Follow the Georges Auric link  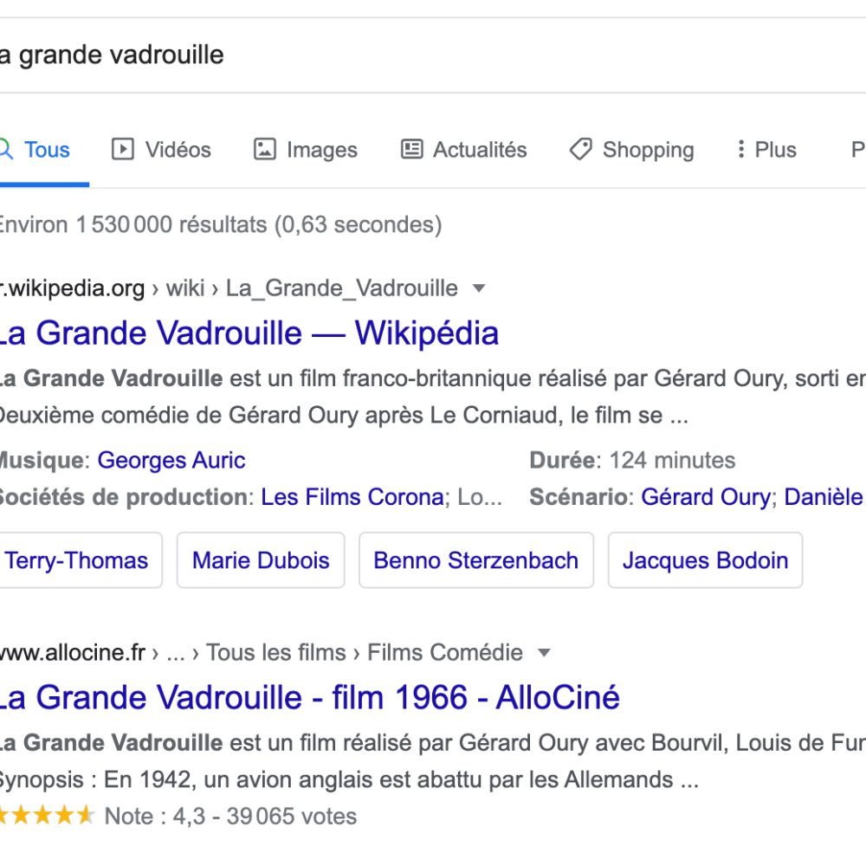point(171,460)
